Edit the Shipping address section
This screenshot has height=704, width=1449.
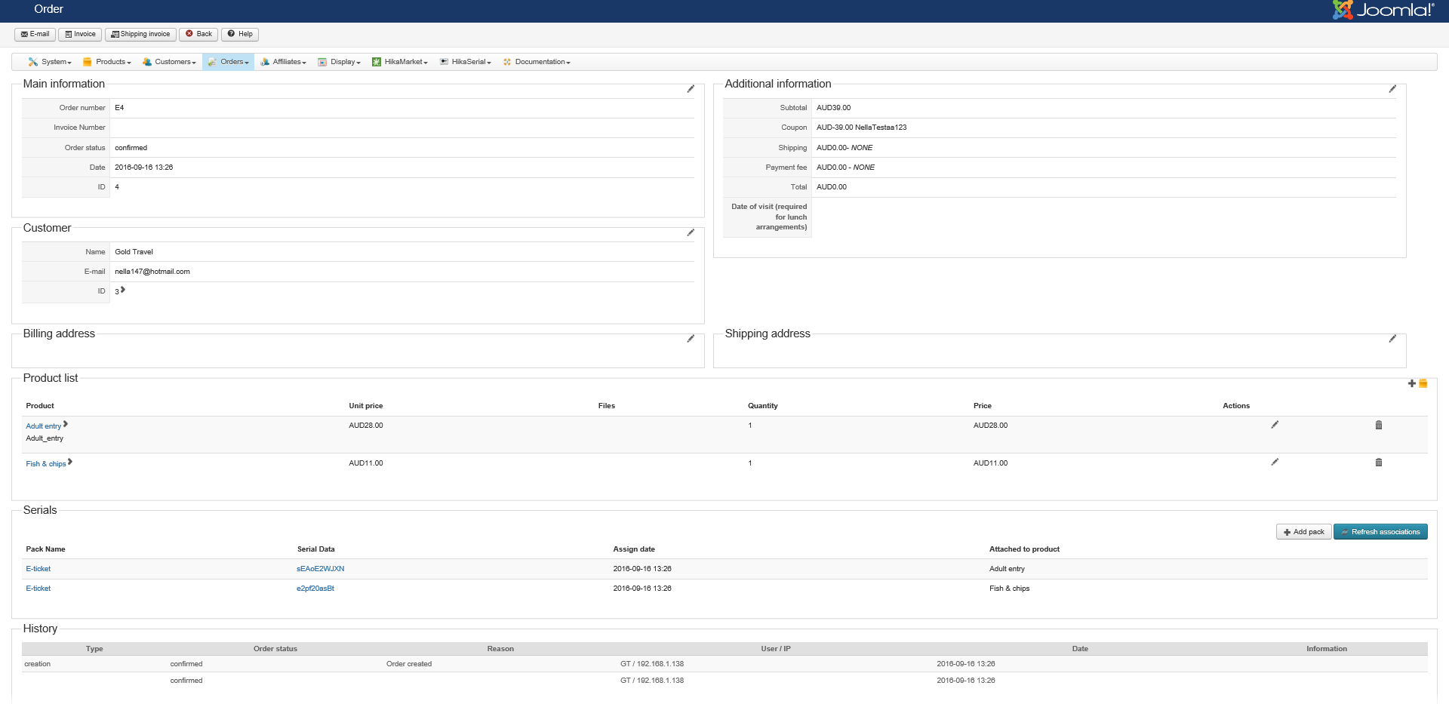tap(1392, 339)
